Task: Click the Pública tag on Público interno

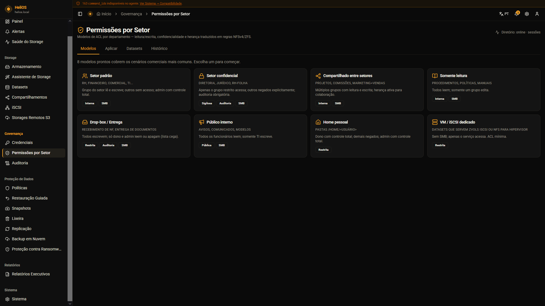Action: tap(207, 145)
